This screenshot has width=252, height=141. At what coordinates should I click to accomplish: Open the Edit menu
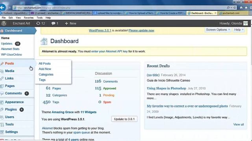11,18
